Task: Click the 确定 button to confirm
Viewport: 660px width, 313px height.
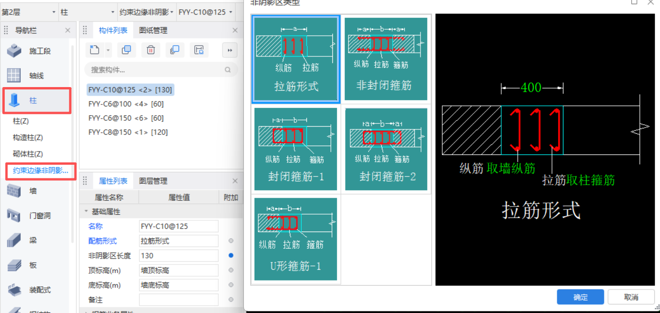Action: 580,297
